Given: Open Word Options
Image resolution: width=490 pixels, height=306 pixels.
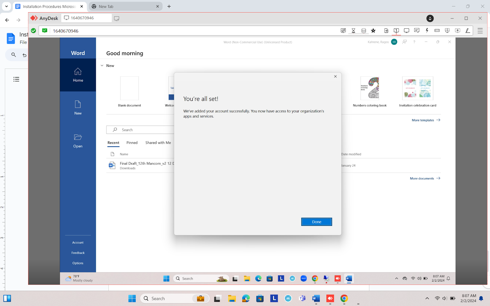Looking at the screenshot, I should point(78,263).
